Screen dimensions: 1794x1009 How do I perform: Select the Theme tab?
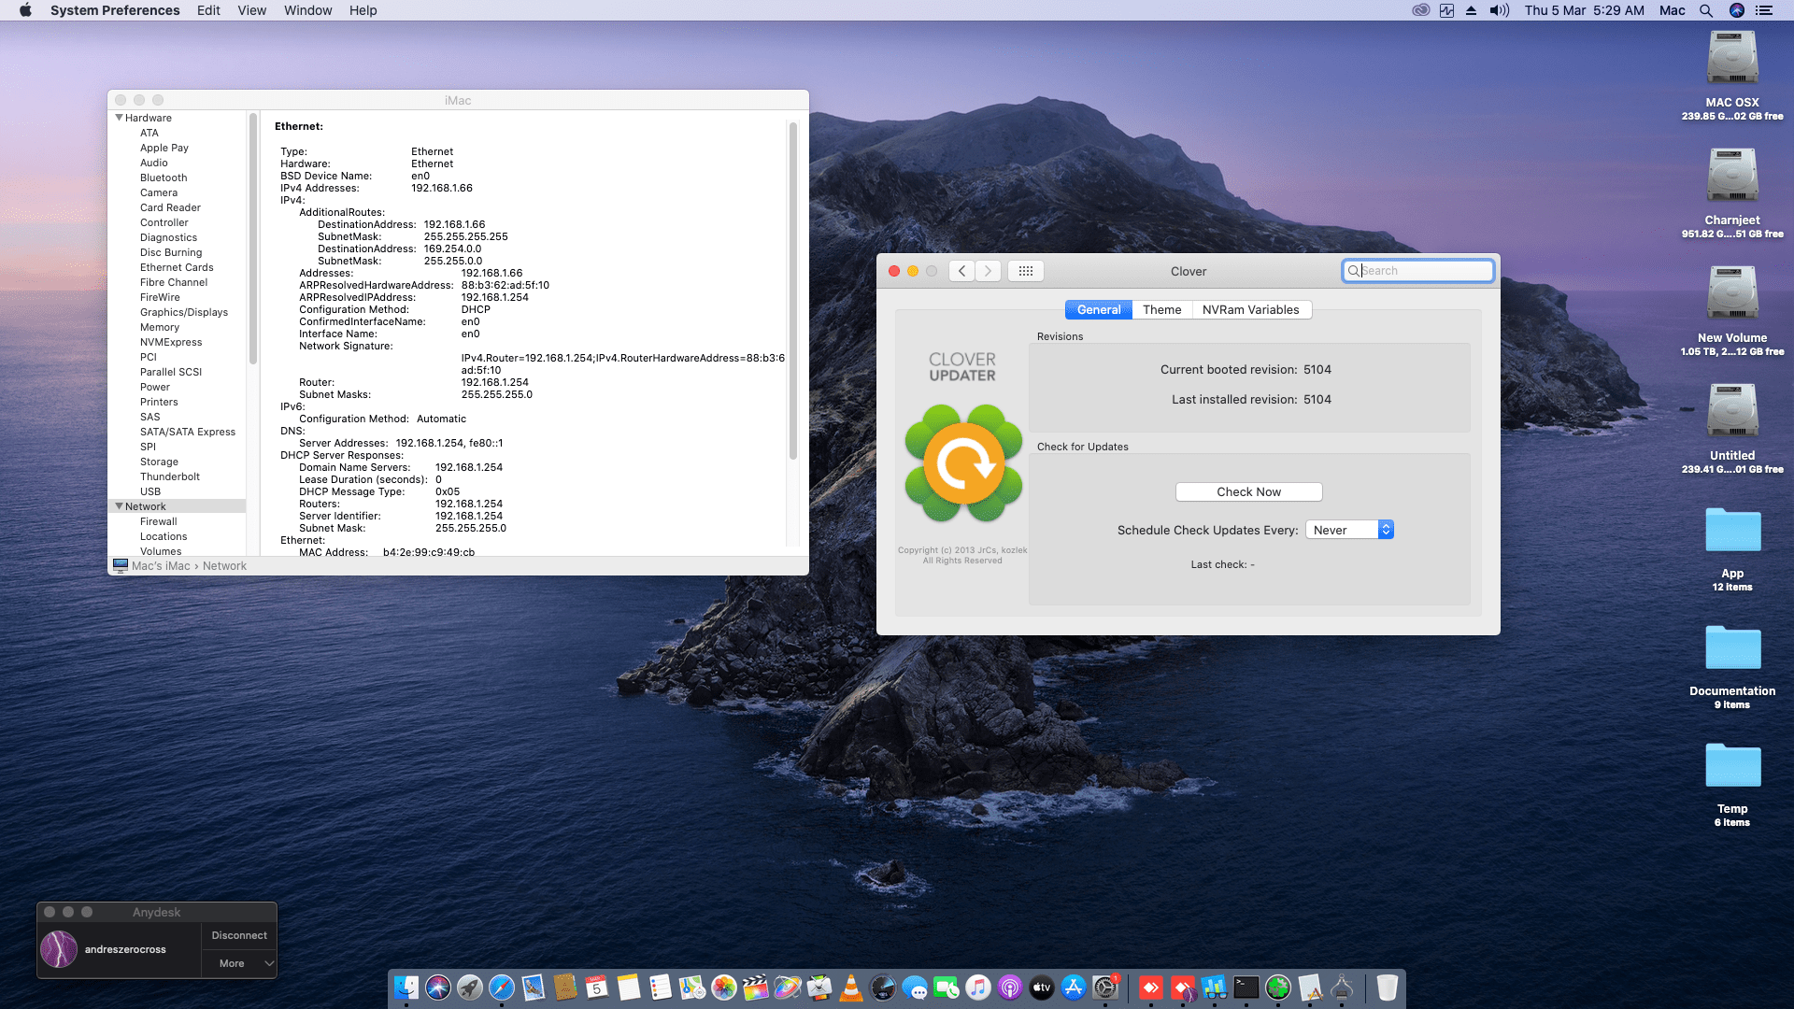pyautogui.click(x=1161, y=310)
